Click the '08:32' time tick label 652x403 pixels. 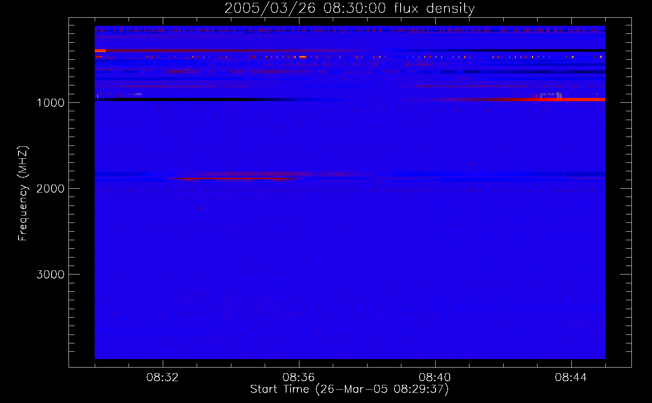coord(162,378)
